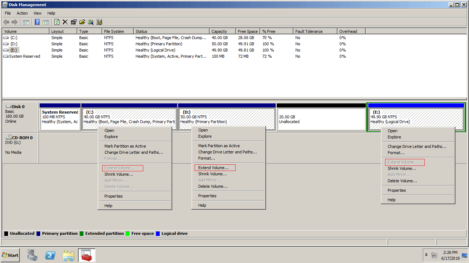
Task: Choose Shrink Volume in the C: context menu
Action: pyautogui.click(x=118, y=174)
